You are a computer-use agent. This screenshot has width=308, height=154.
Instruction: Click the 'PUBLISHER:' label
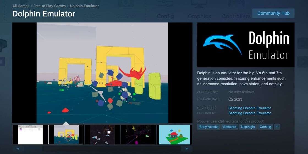[206, 113]
